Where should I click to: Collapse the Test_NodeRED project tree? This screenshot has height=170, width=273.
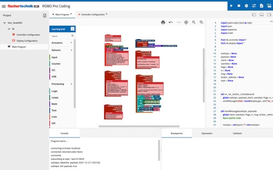[4, 23]
